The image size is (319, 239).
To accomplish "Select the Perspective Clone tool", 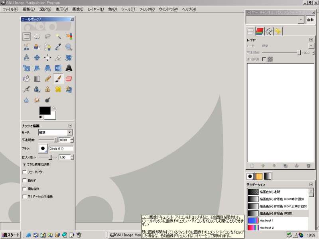I will click(x=69, y=89).
